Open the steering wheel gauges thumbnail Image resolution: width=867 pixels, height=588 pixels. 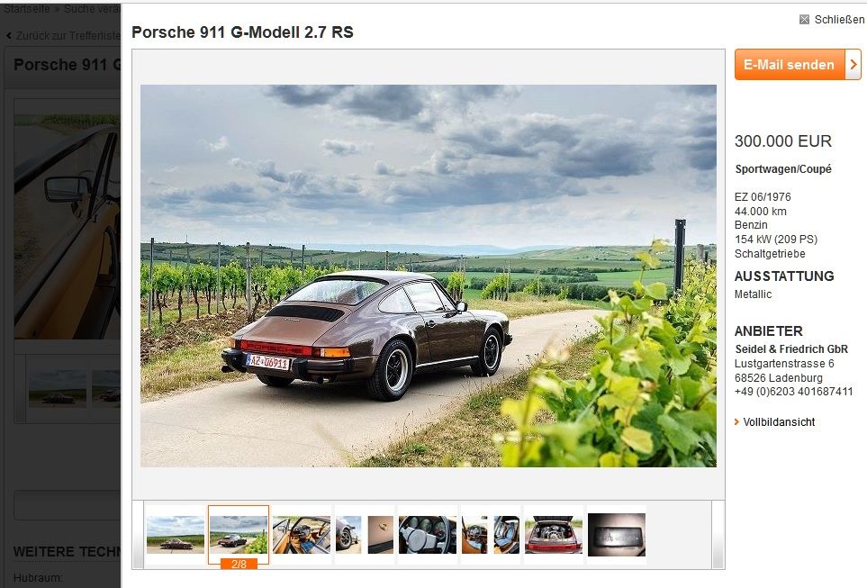428,534
